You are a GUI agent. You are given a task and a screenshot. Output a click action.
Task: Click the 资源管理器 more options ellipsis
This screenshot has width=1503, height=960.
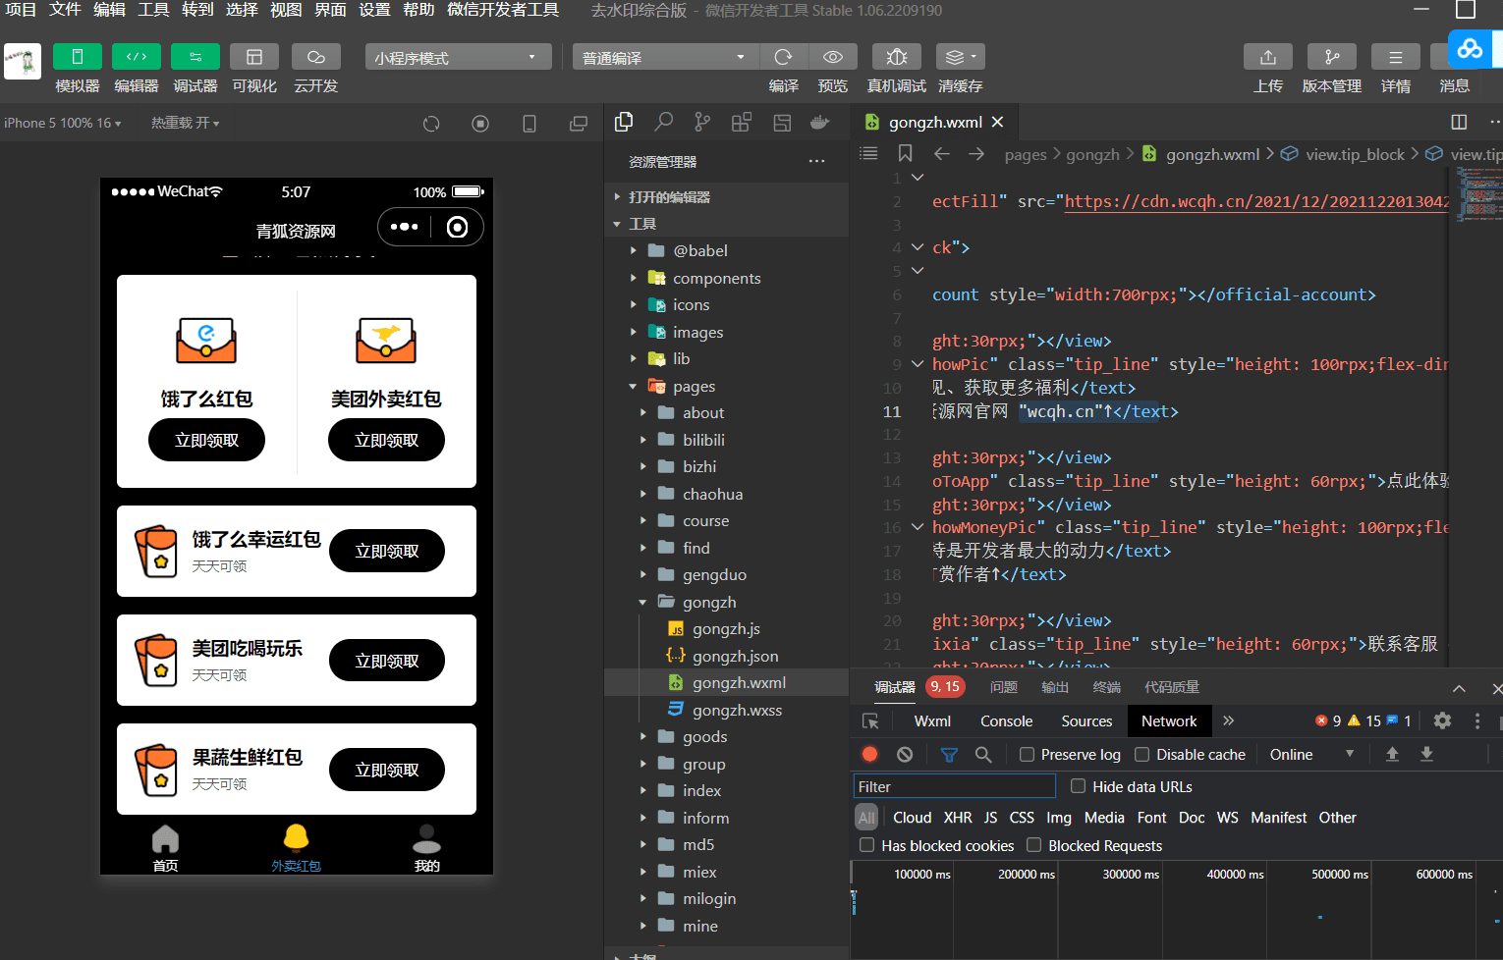(x=816, y=161)
